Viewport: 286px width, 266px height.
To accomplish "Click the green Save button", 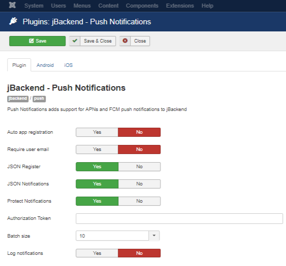I will click(38, 41).
